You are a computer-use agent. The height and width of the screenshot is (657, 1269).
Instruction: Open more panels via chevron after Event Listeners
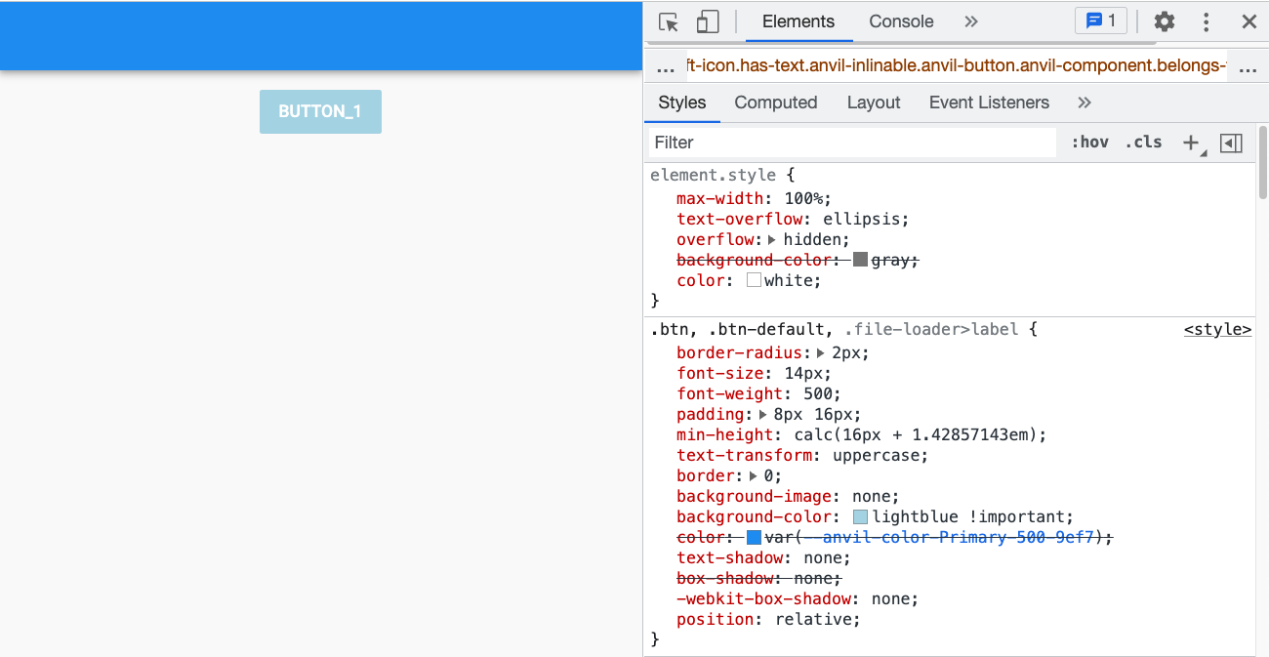coord(1085,102)
